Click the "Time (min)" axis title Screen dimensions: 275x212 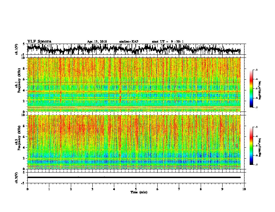(x=139, y=192)
